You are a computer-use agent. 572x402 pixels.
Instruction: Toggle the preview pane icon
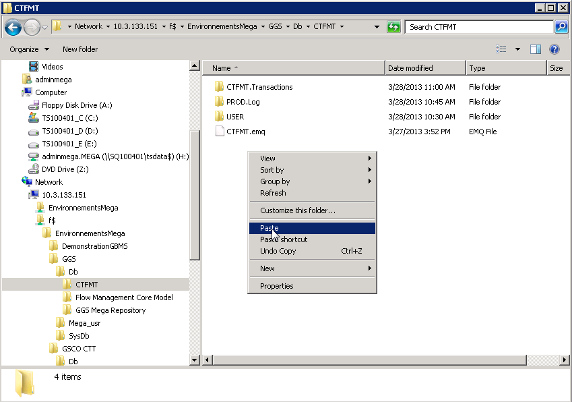536,49
